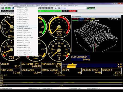This screenshot has height=92, width=123.
Task: Click the ALS Off status indicator
Action: pos(65,11)
